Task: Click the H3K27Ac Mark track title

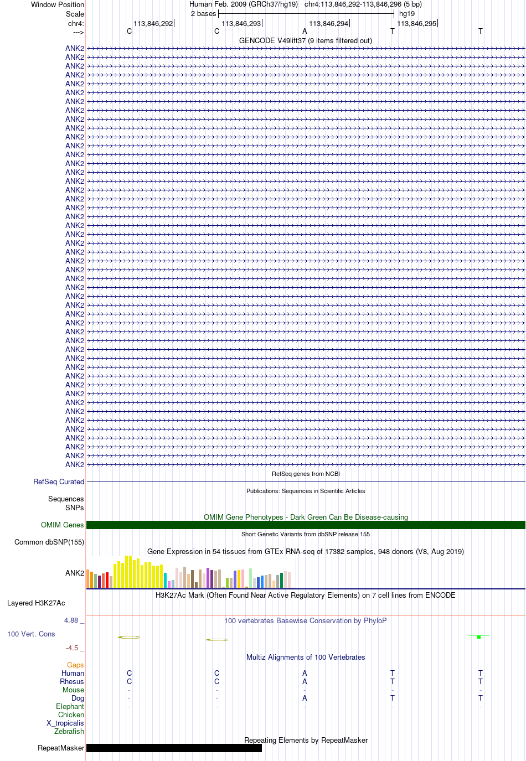Action: pyautogui.click(x=306, y=595)
